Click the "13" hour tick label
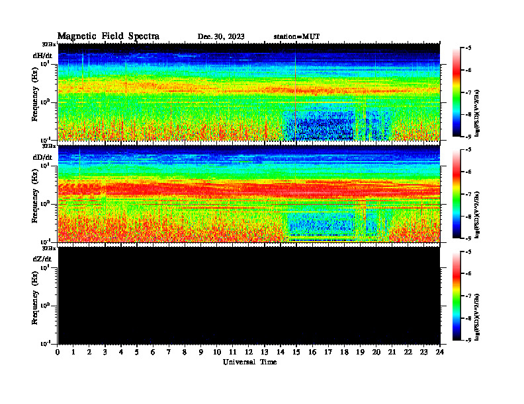Viewport: 524px width, 404px height. (265, 352)
